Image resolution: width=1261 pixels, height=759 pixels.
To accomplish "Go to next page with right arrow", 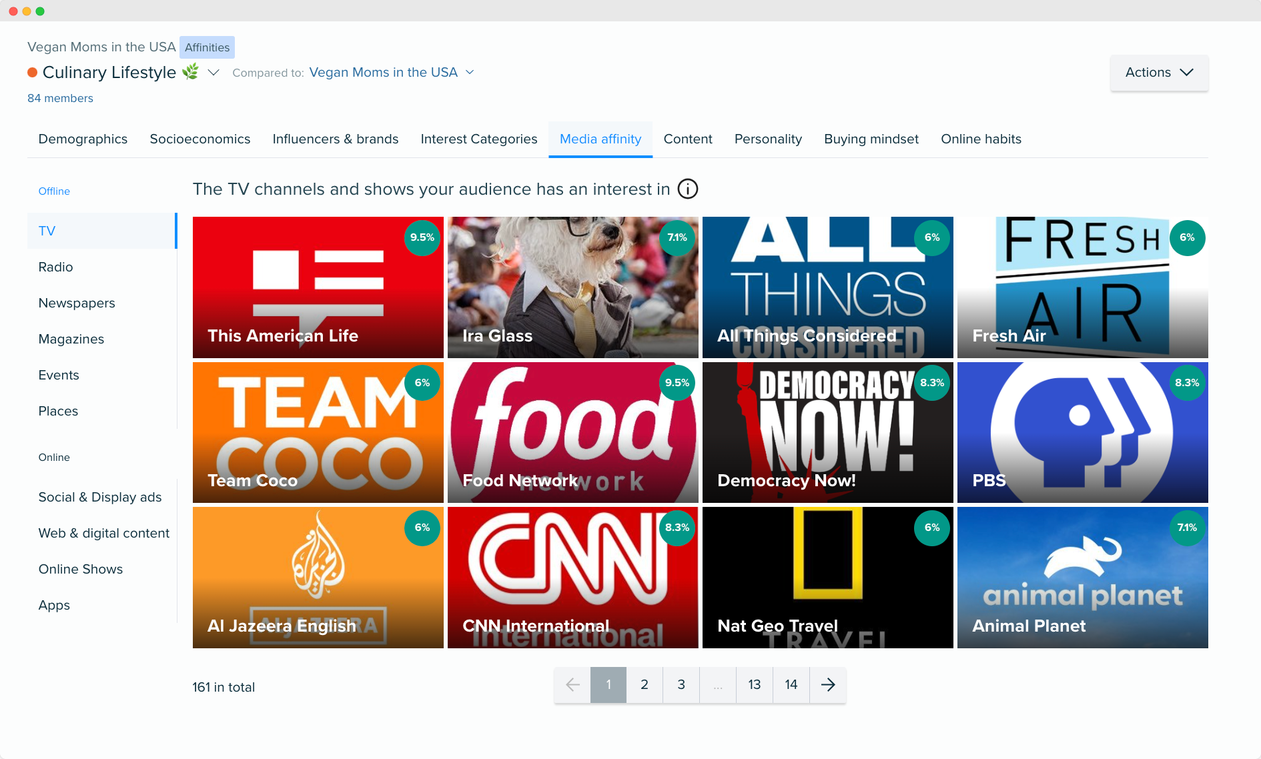I will (828, 685).
